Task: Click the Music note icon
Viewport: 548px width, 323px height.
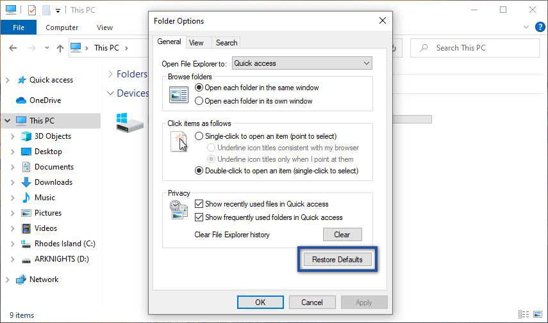Action: pos(26,198)
